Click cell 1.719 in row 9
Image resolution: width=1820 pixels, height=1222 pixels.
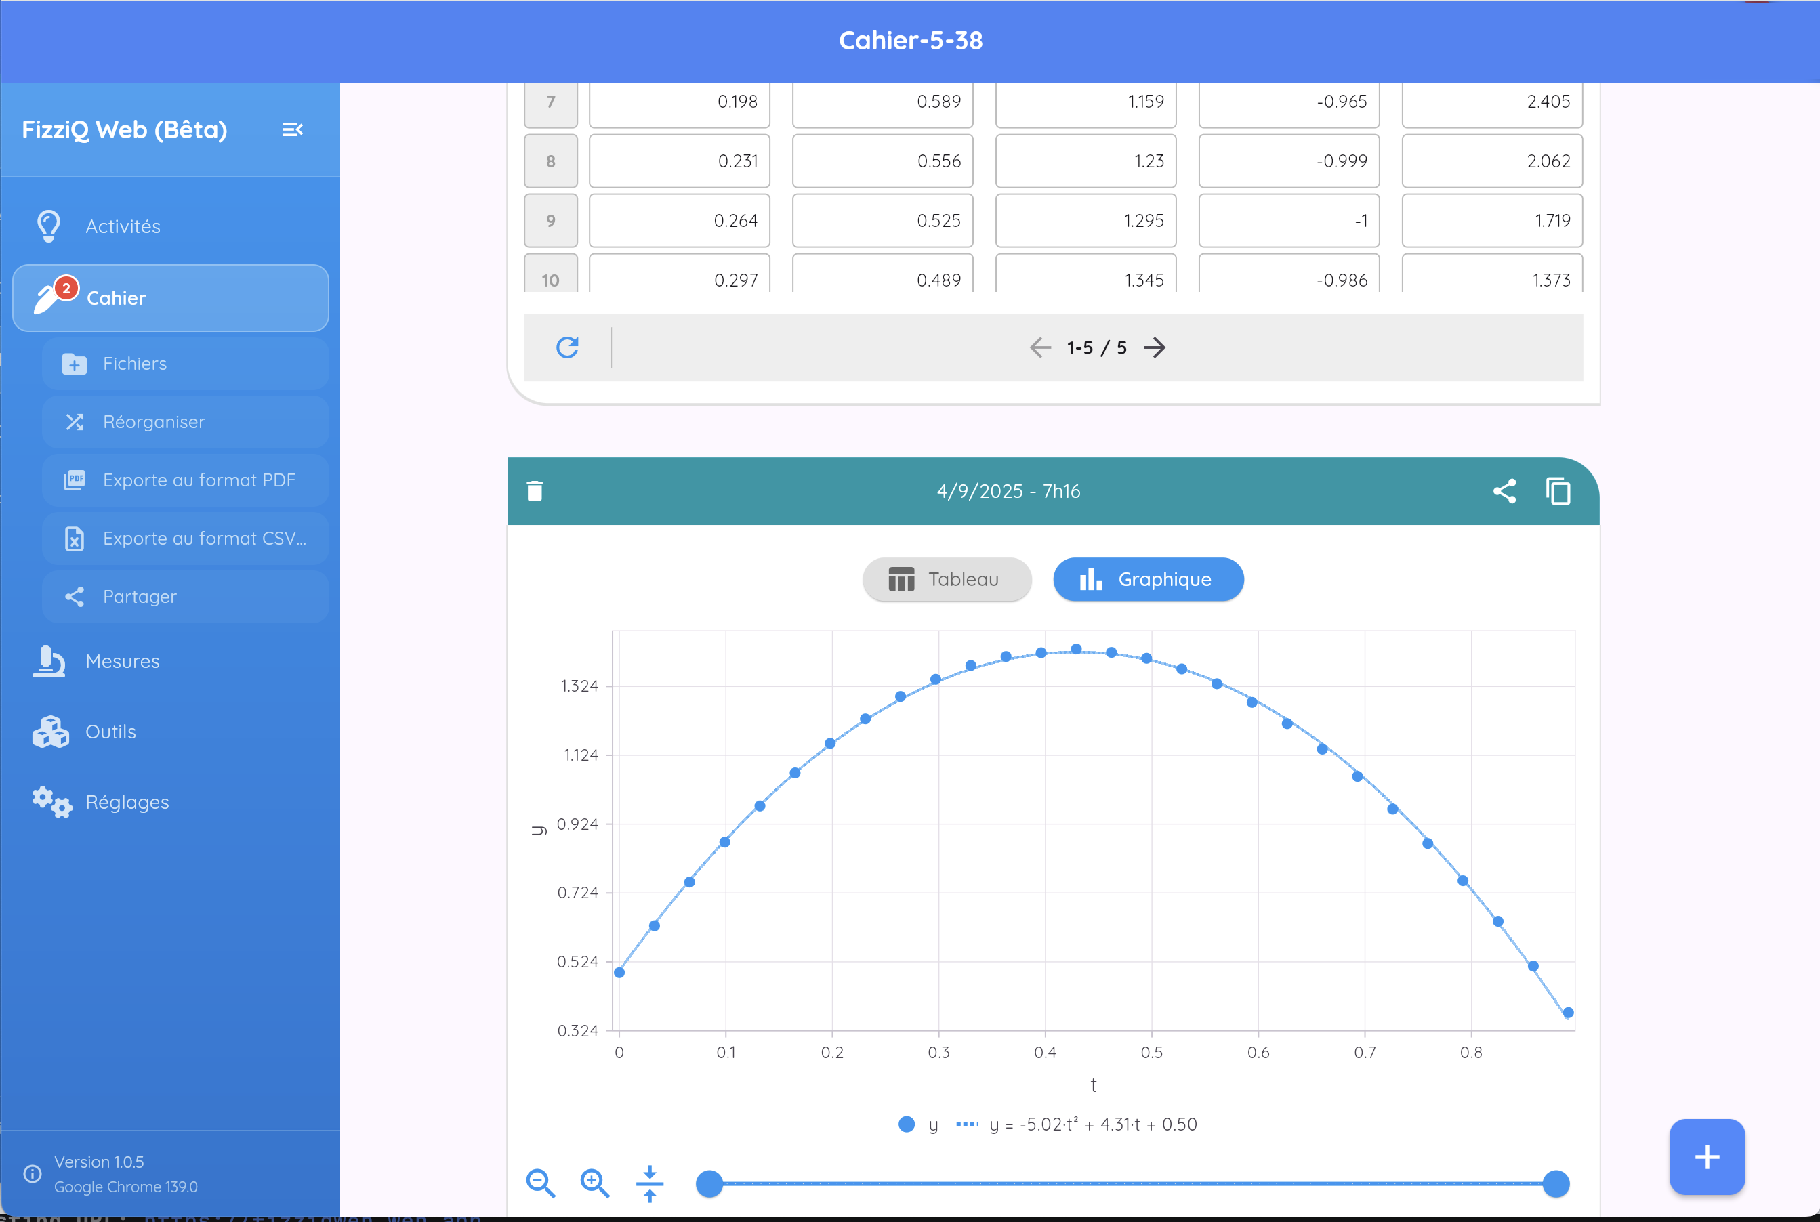tap(1492, 221)
